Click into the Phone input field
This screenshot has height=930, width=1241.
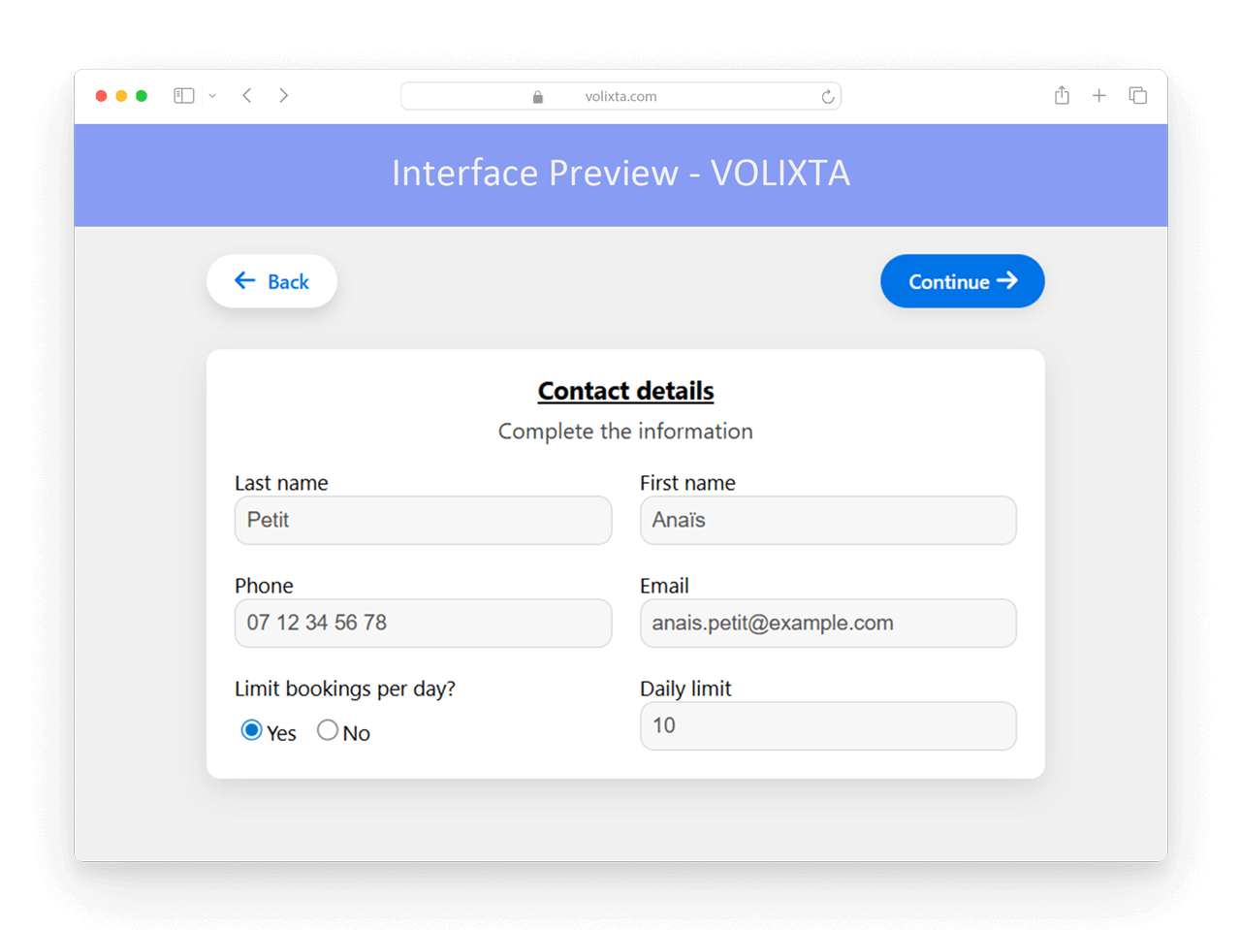pyautogui.click(x=424, y=624)
